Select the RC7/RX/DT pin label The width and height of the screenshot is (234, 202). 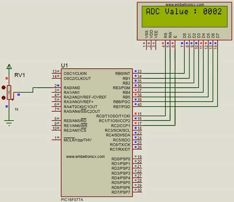(x=120, y=149)
